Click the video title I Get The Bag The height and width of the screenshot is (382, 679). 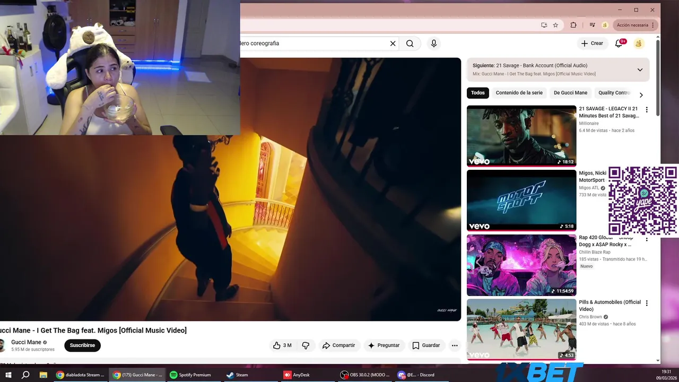93,331
